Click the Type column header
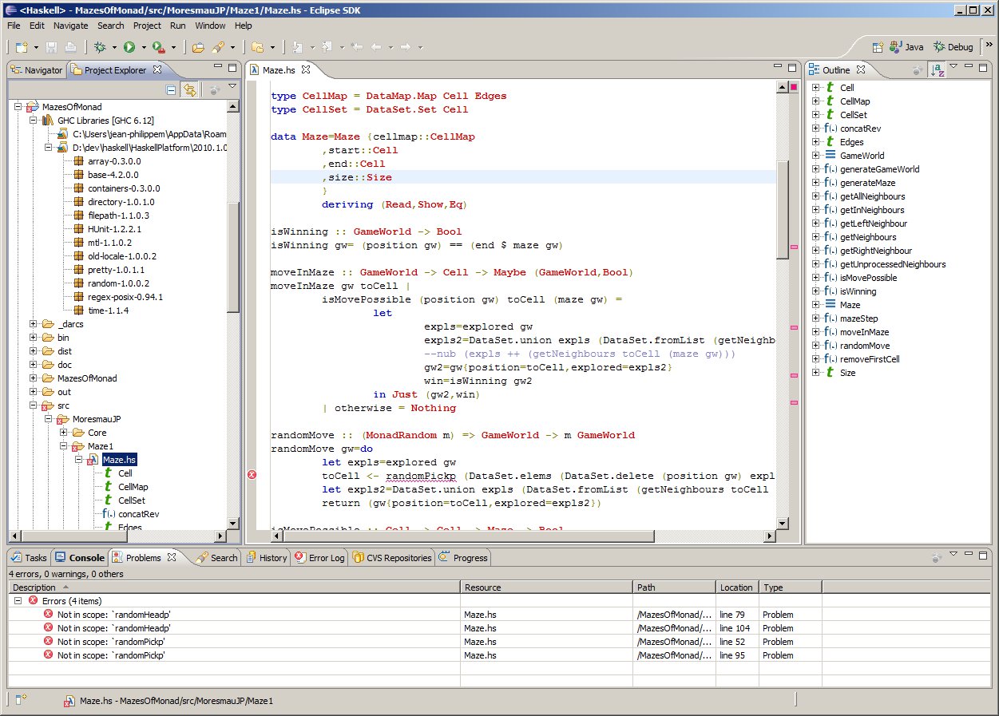The image size is (999, 716). point(790,587)
